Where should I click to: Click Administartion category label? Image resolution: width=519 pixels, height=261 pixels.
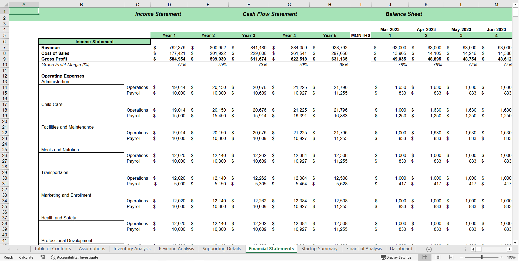coord(55,82)
